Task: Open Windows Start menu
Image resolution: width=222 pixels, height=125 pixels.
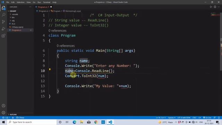Action: point(3,122)
